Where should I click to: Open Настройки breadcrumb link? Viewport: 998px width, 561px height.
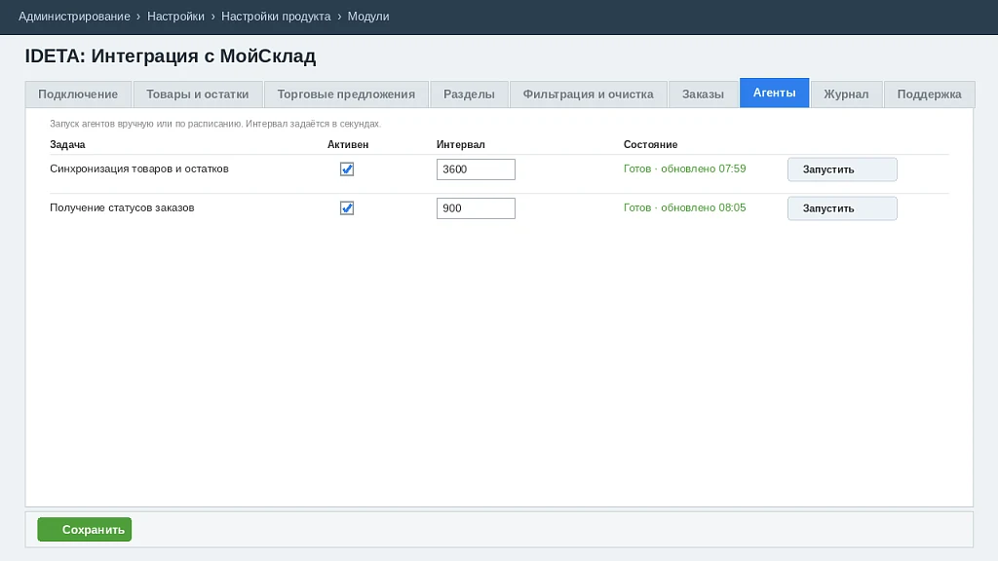(x=175, y=17)
